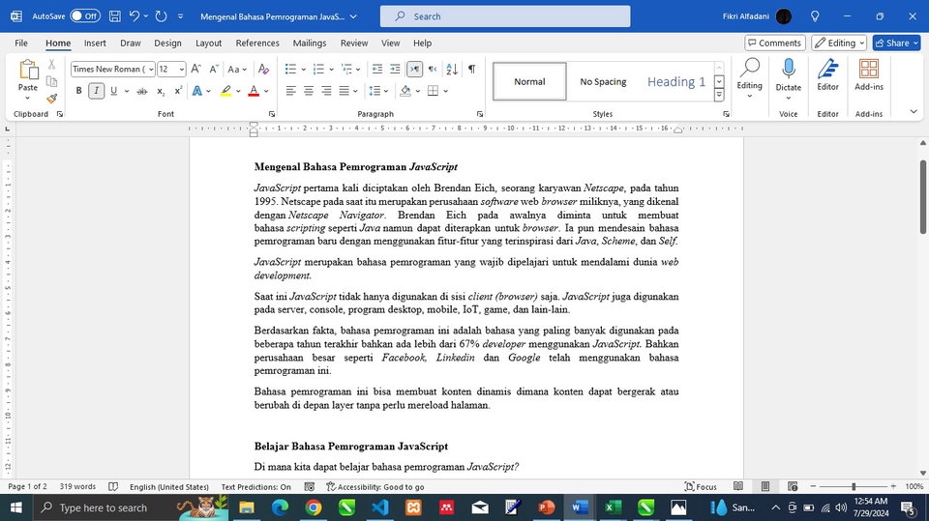Select the Format Painter brush
Screen dimensions: 929x521
click(x=51, y=99)
